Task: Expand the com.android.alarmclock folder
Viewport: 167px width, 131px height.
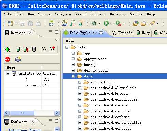Action: 80,88
